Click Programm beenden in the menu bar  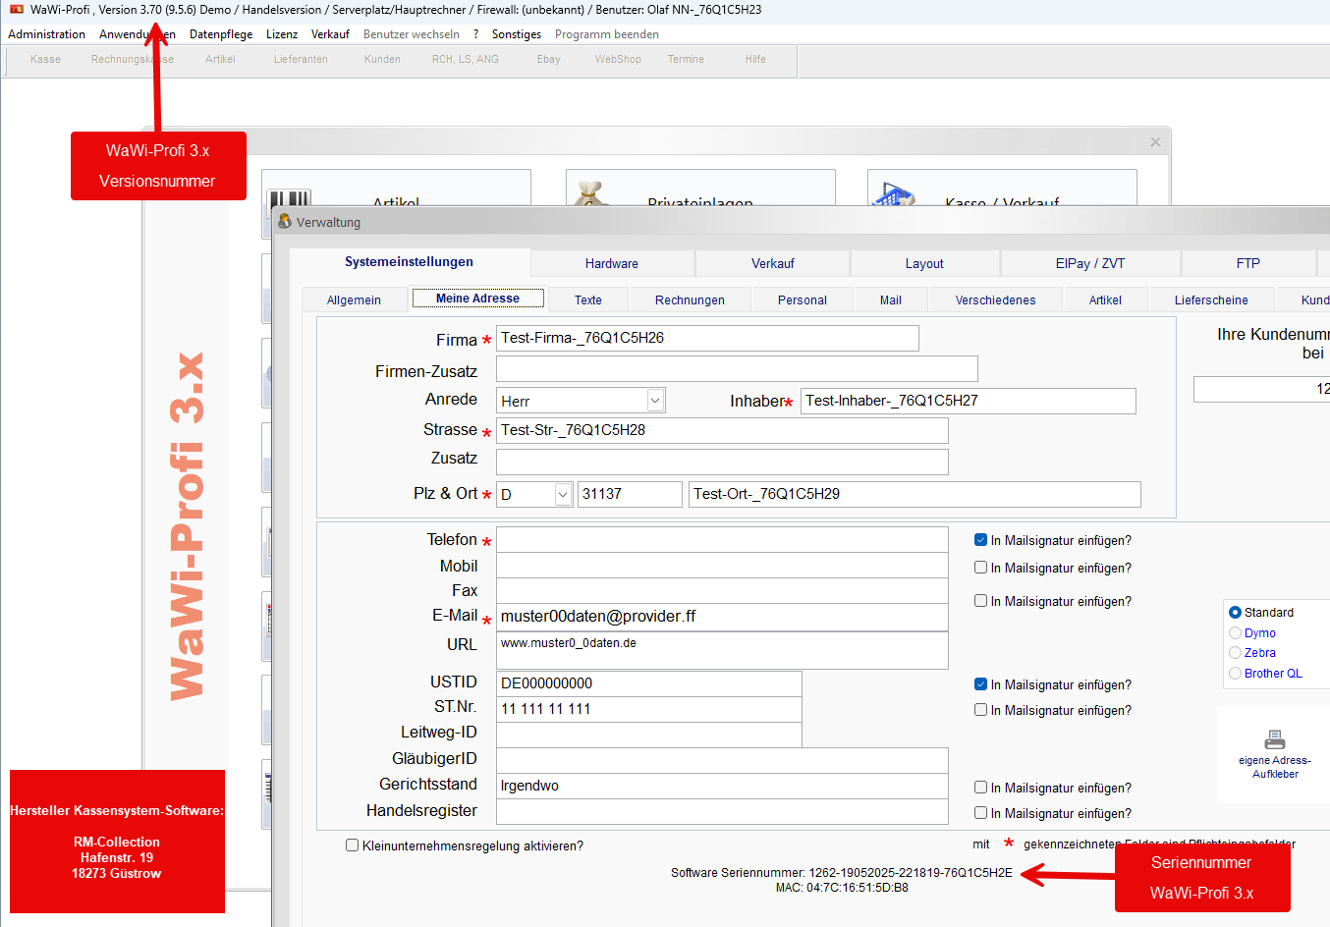coord(607,34)
